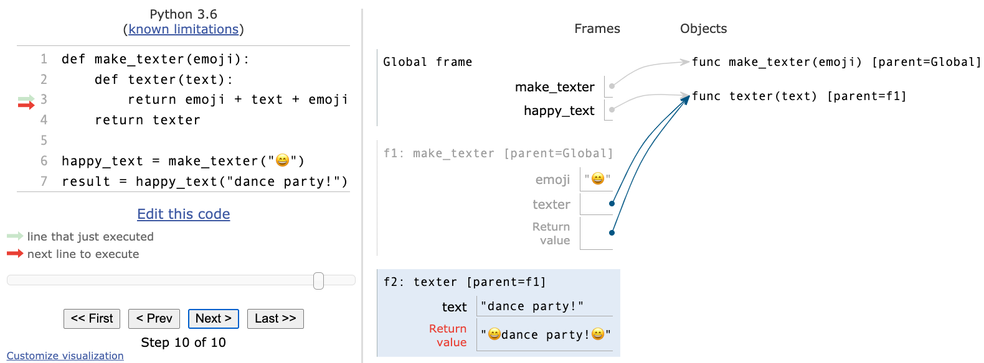Click the happy_text pointer dot in Global frame
Viewport: 984px width, 363px height.
click(x=612, y=110)
